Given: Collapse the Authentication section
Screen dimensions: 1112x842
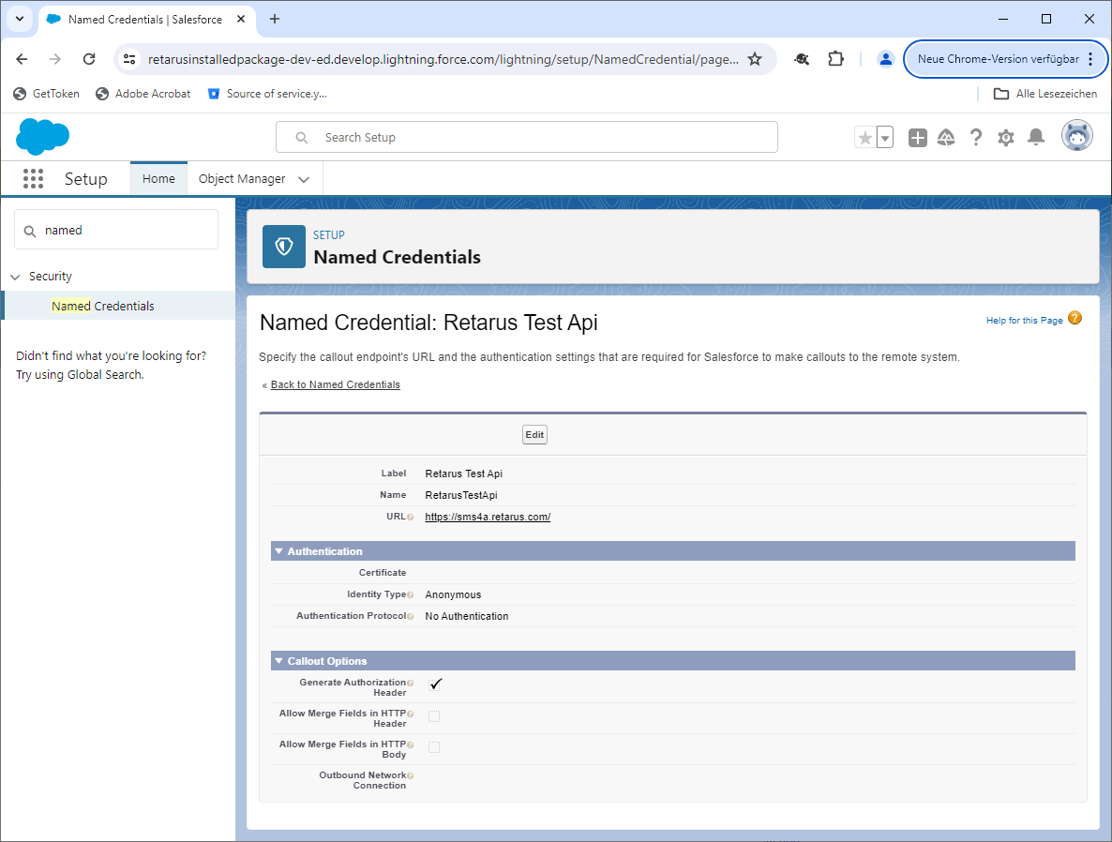Looking at the screenshot, I should tap(278, 551).
